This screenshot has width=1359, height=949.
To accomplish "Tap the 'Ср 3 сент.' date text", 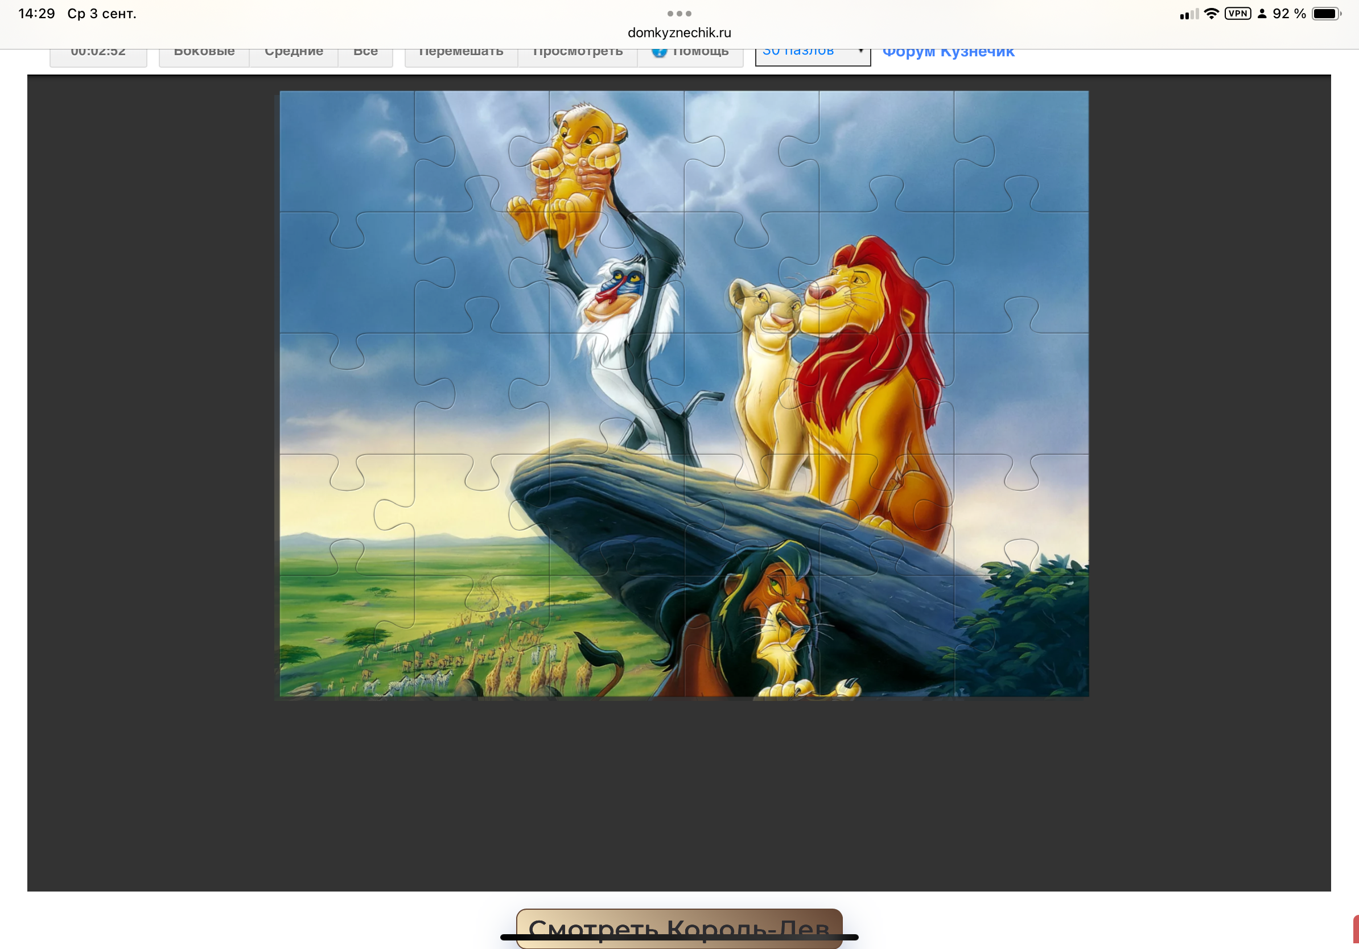I will tap(102, 14).
